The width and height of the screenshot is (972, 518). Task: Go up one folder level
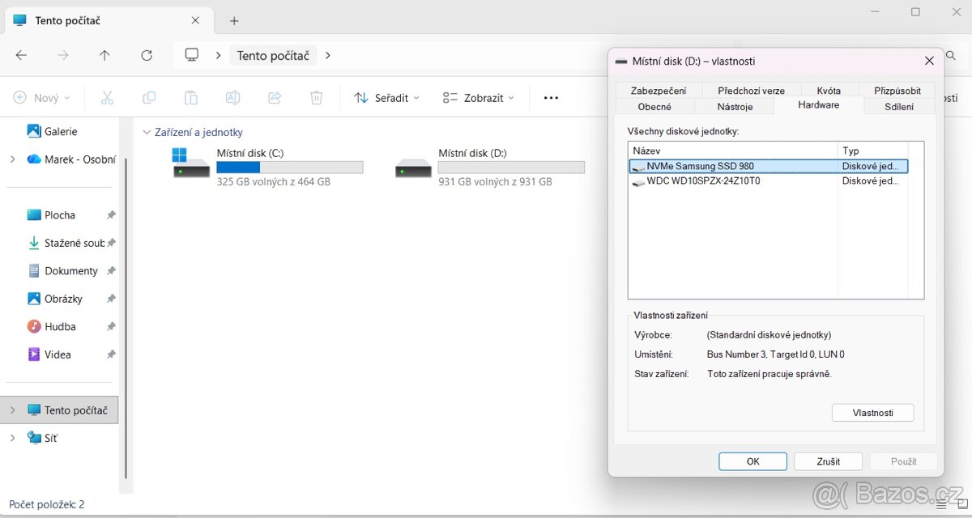tap(104, 56)
